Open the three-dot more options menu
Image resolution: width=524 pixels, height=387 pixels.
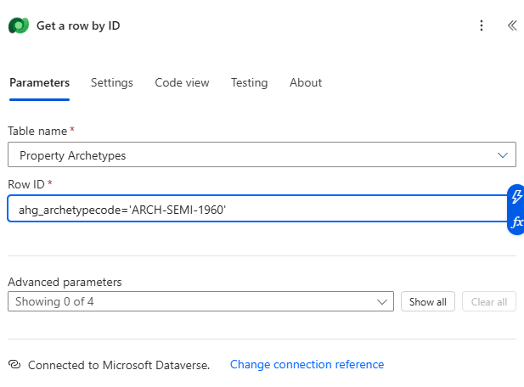point(482,25)
